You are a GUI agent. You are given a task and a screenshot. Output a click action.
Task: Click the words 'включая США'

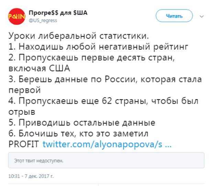39,68
